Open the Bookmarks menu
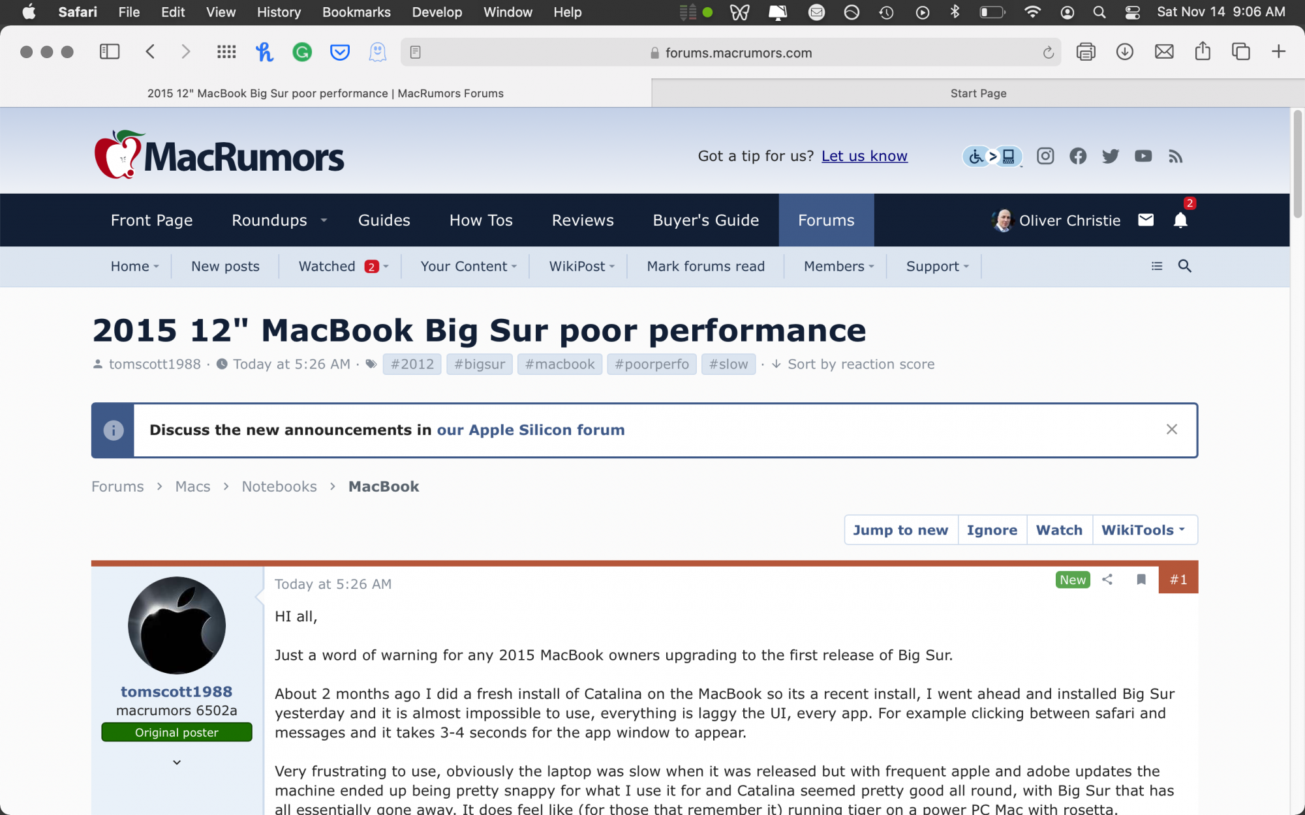The width and height of the screenshot is (1305, 815). [x=356, y=12]
